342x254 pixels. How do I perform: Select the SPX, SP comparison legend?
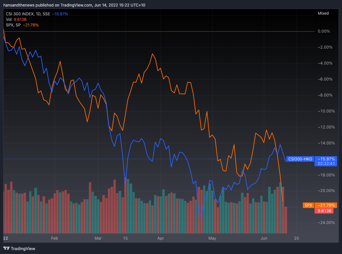(x=13, y=25)
